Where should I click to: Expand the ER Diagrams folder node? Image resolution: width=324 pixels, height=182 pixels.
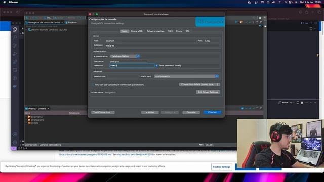[x=26, y=120]
